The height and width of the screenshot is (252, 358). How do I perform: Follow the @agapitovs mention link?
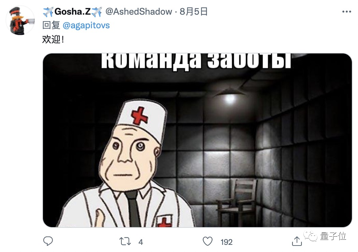[x=86, y=25]
